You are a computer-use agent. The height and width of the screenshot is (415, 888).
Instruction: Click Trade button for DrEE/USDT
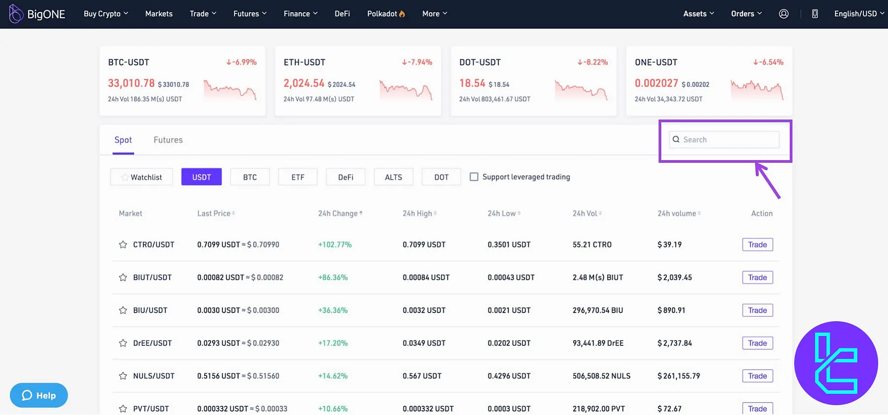[x=758, y=343]
